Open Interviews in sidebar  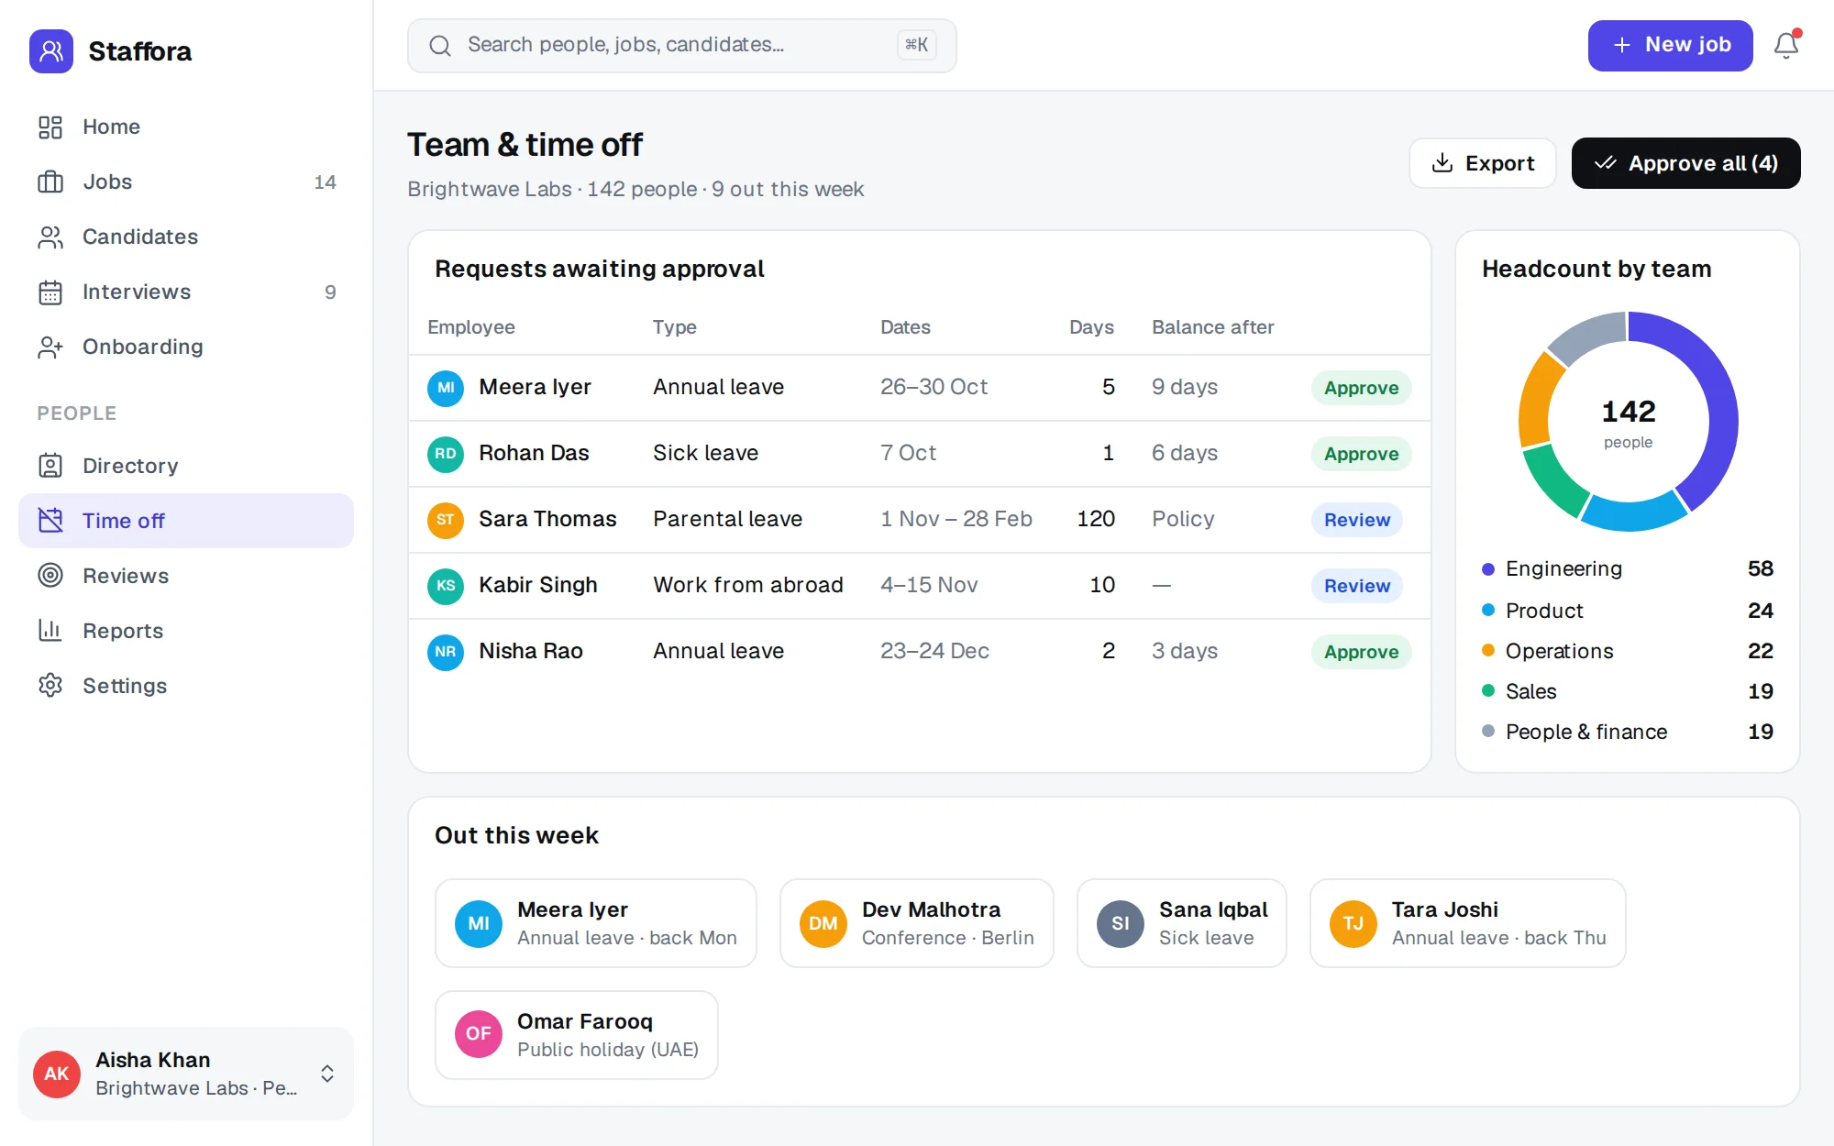coord(186,292)
